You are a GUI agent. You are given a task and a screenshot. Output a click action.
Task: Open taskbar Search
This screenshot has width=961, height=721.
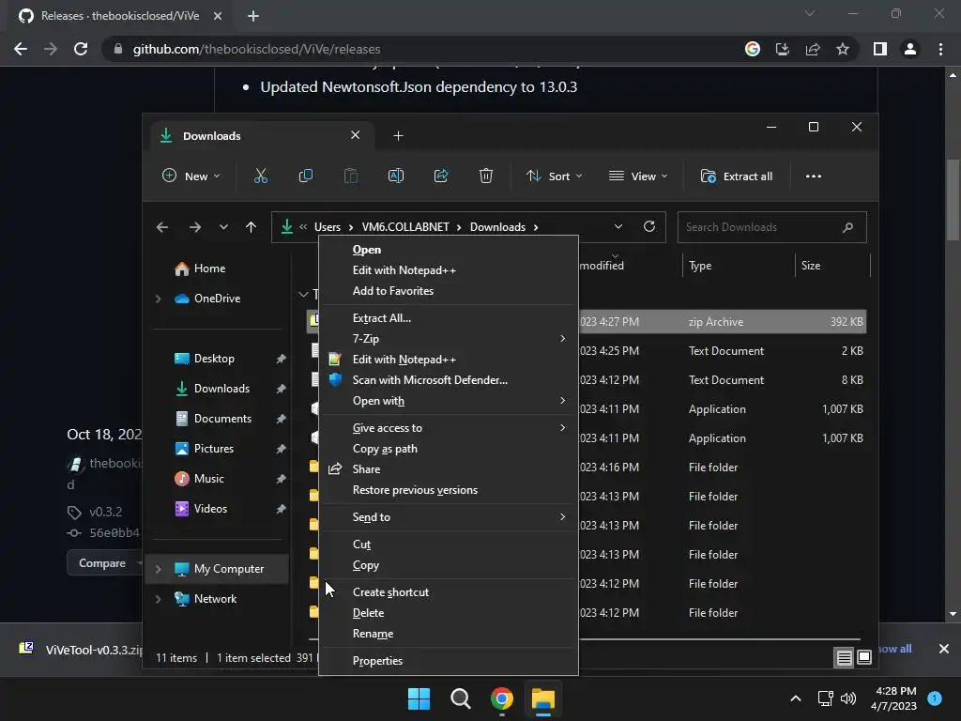coord(460,698)
